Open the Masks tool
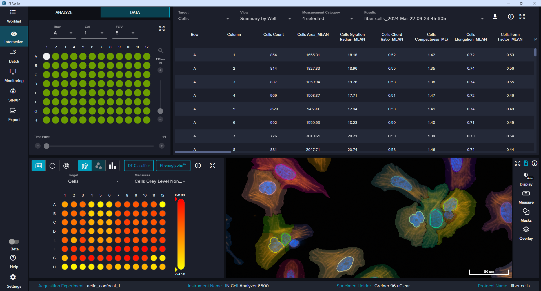 [x=526, y=215]
